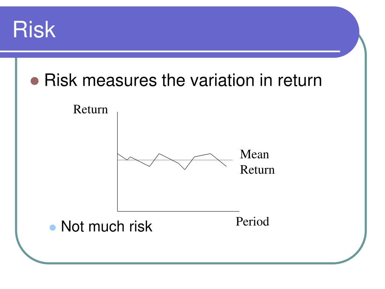This screenshot has height=289, width=385.
Task: Select the lowest dip of return line
Action: [x=185, y=169]
